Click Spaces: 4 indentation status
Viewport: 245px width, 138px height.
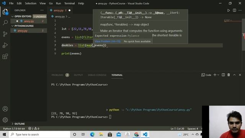click(193, 128)
